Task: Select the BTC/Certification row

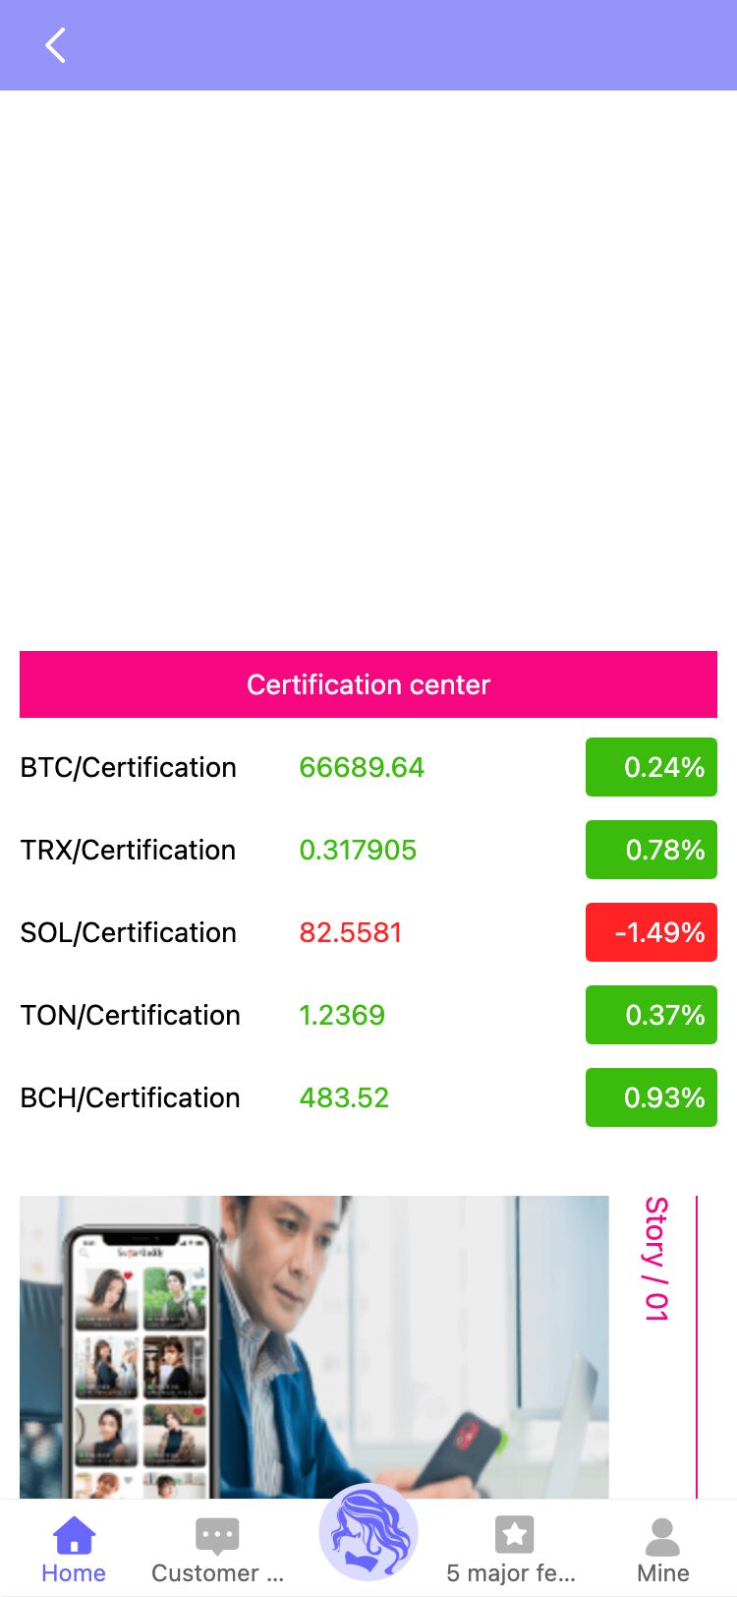Action: click(x=129, y=767)
